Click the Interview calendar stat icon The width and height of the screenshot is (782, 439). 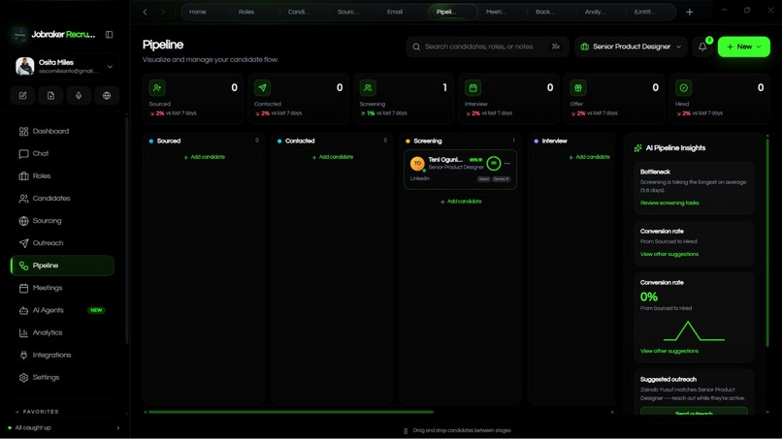(472, 87)
